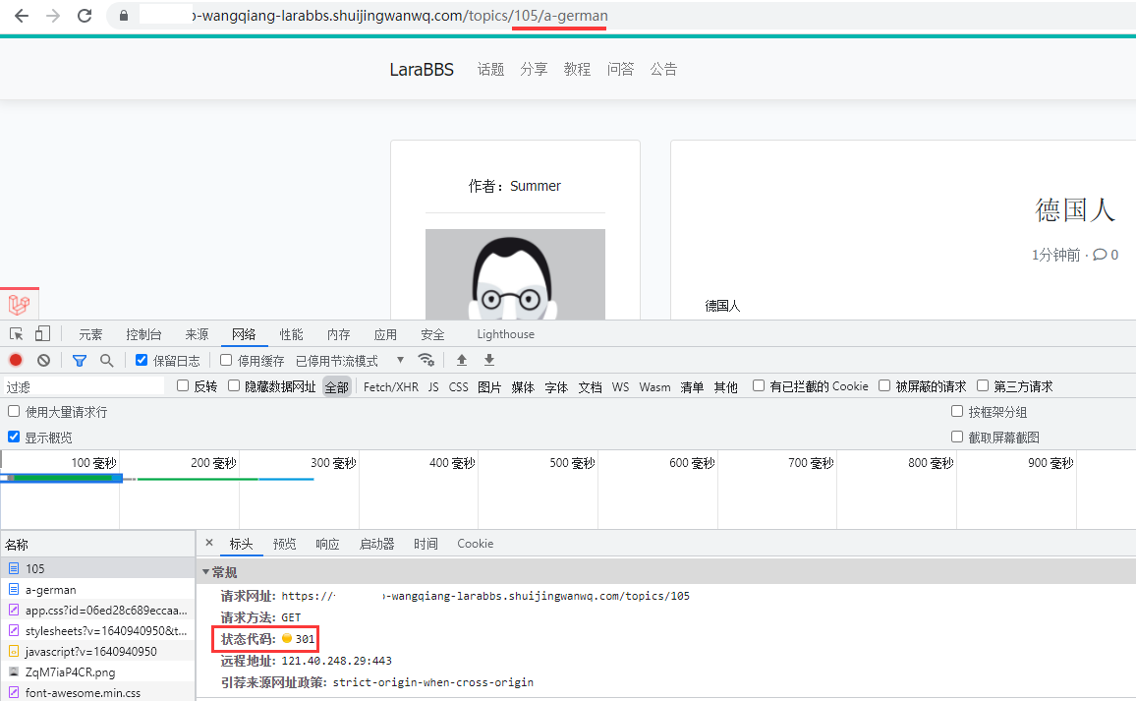Open the 已停用节流模式 throttling dropdown
Screen dimensions: 1136x701
[x=349, y=361]
